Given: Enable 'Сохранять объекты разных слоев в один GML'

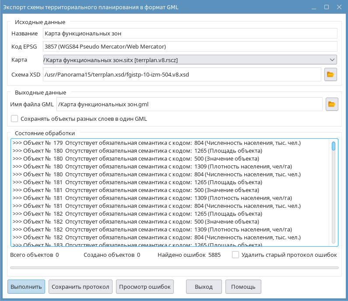Looking at the screenshot, I should pyautogui.click(x=15, y=119).
